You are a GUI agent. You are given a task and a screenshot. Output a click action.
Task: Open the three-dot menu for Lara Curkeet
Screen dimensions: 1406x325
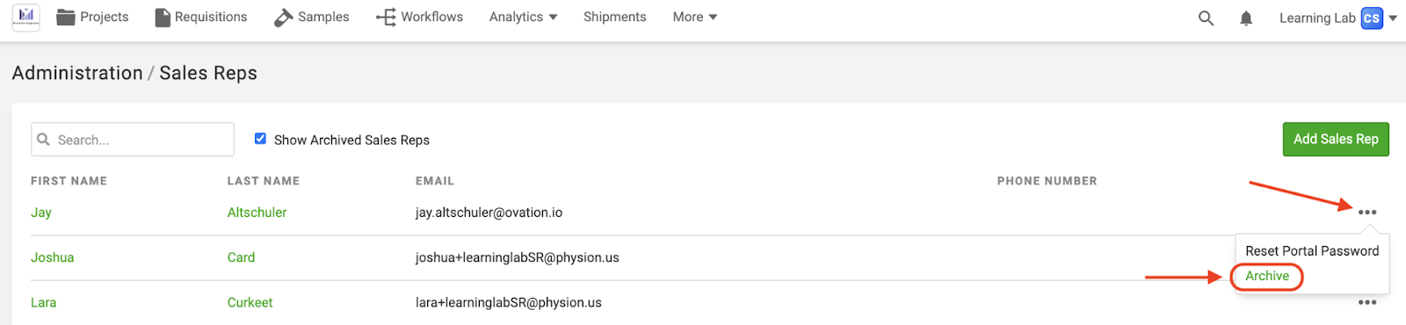tap(1367, 302)
